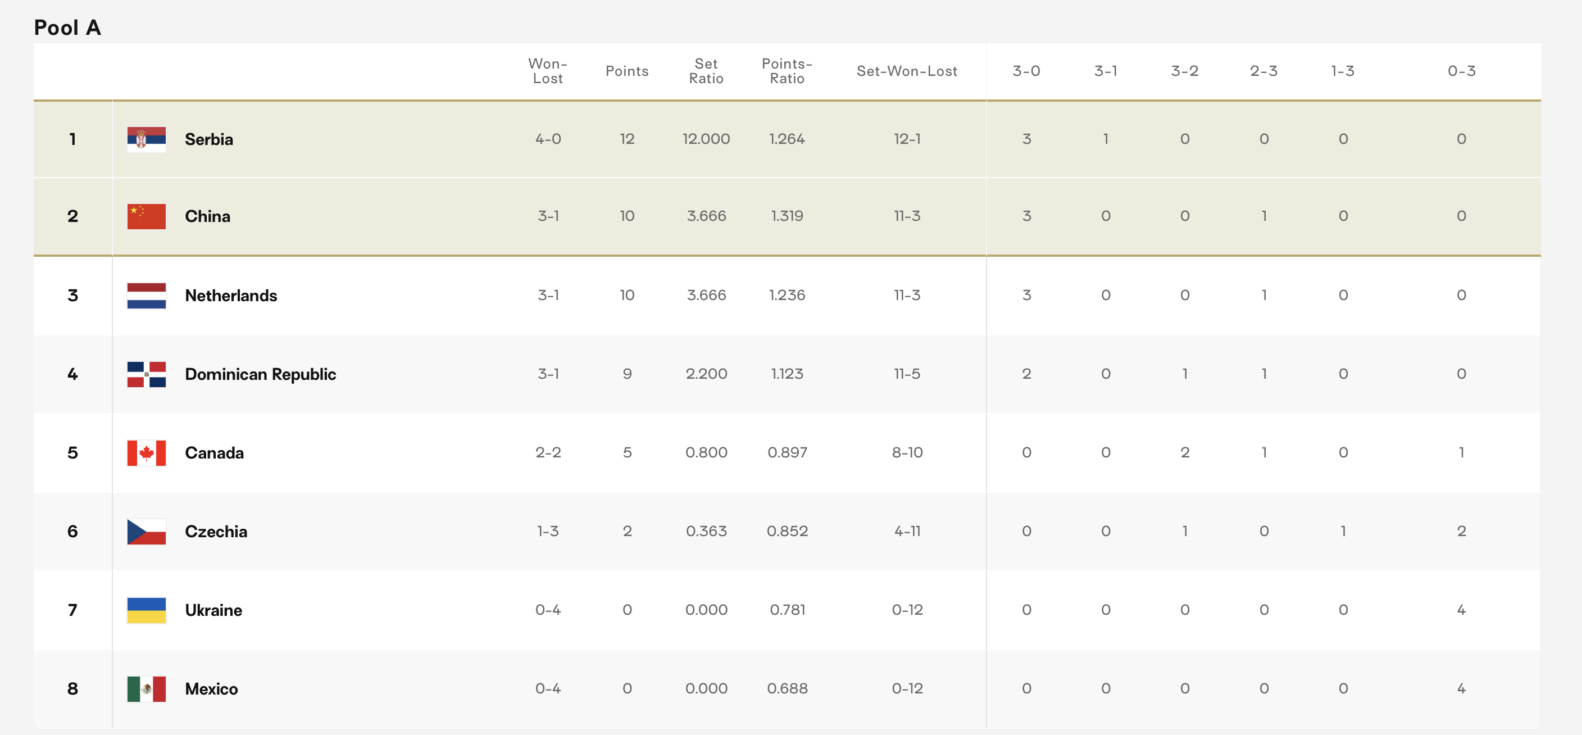1582x735 pixels.
Task: Click the Pool A heading
Action: [67, 28]
